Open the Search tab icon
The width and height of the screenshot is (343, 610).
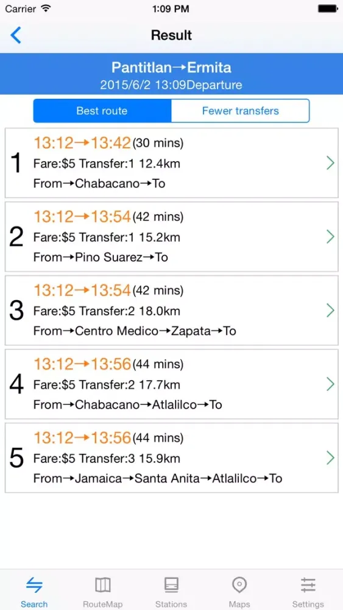34,585
